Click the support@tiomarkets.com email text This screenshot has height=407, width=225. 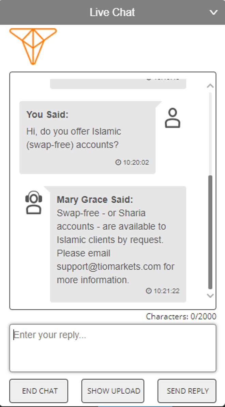pos(109,267)
